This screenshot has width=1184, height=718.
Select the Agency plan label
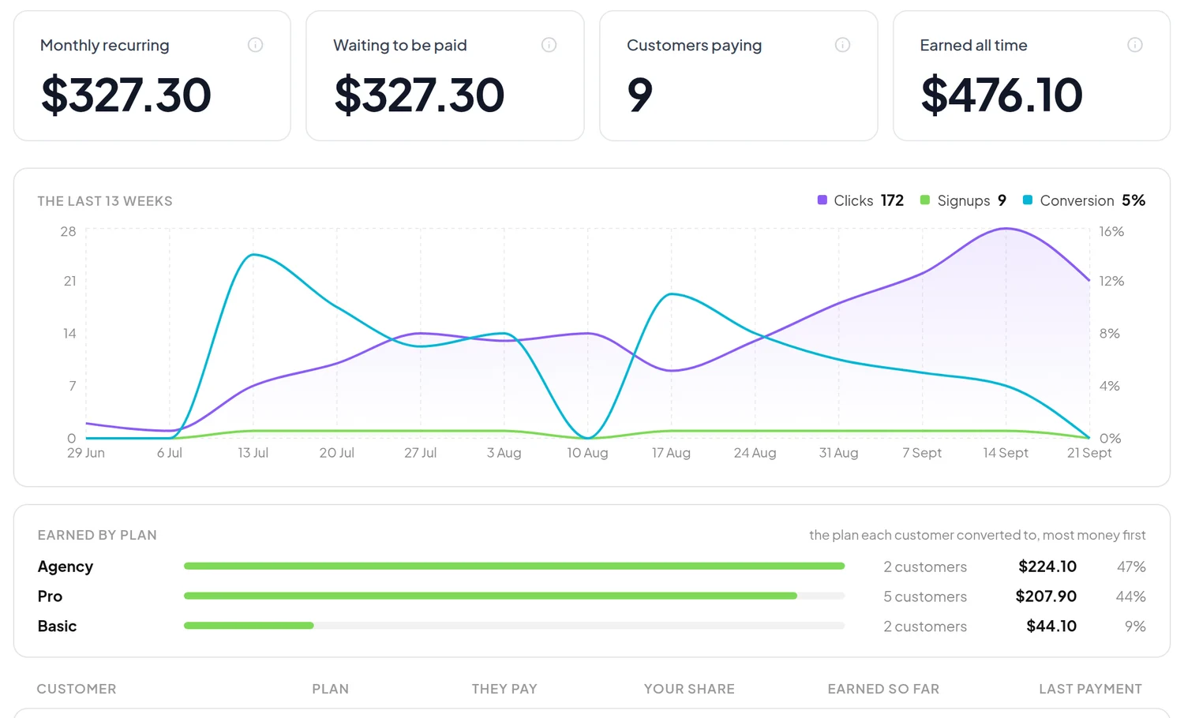click(x=66, y=567)
